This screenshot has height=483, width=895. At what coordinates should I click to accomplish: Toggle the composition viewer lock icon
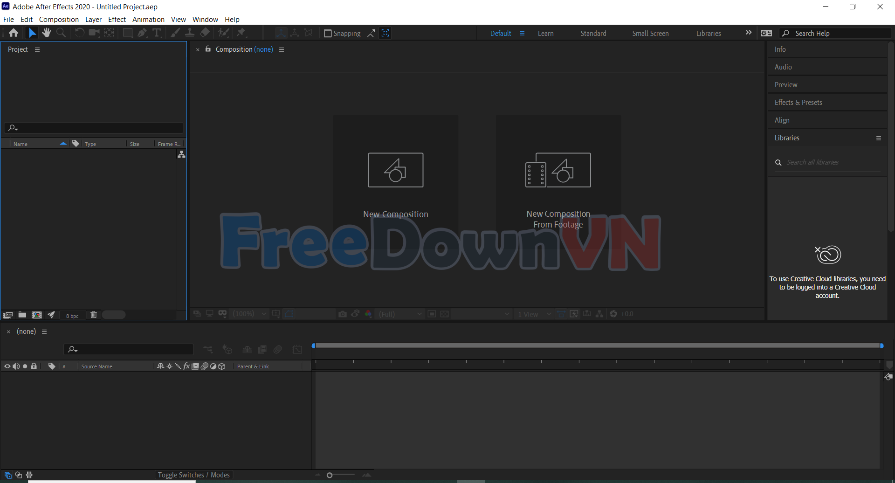click(208, 49)
